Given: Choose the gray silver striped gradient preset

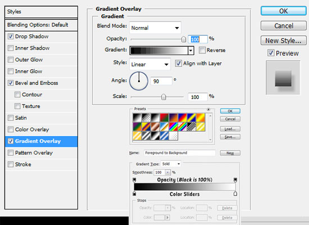Looking at the screenshot, I should pyautogui.click(x=146, y=136).
